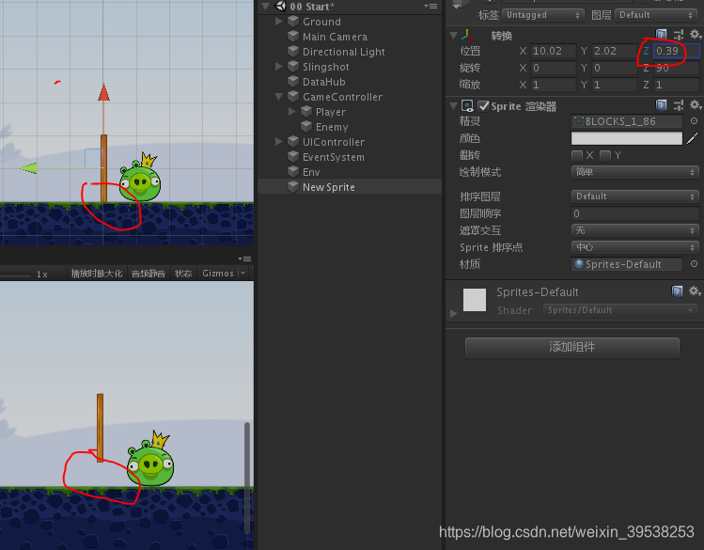Open Transform component gear menu
This screenshot has height=550, width=704.
click(x=695, y=35)
